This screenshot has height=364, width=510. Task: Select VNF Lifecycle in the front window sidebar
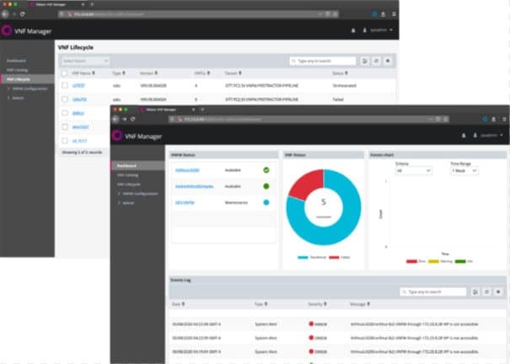[x=128, y=185]
